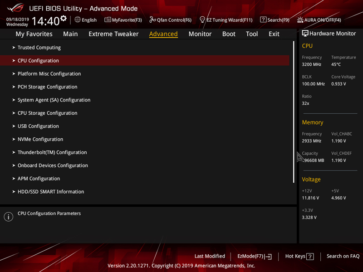Go to the Boot tab
This screenshot has width=363, height=272.
click(x=229, y=34)
